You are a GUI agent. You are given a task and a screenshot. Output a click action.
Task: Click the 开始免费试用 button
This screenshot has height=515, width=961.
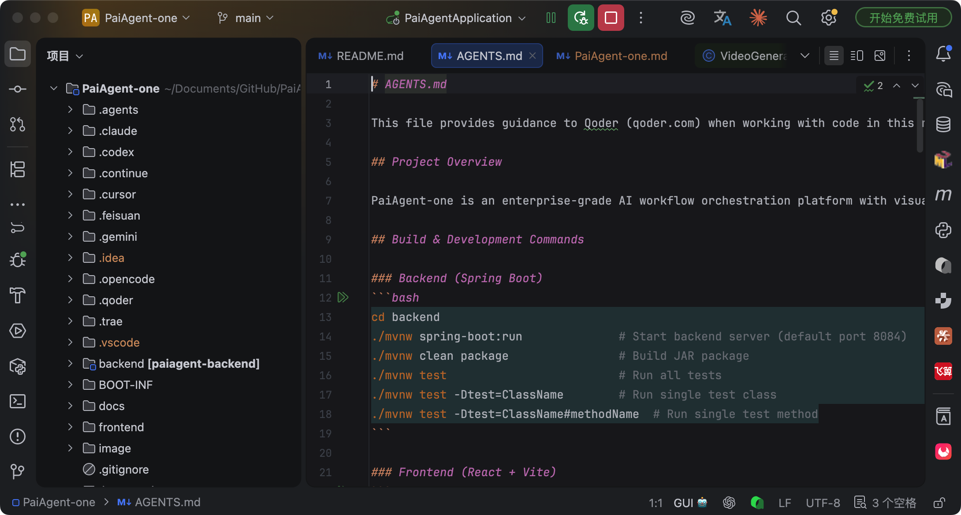coord(903,18)
